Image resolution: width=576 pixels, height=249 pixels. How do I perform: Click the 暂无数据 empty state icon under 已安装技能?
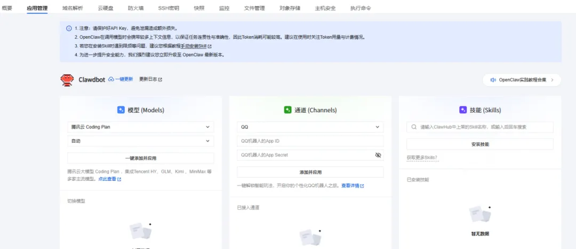tap(480, 214)
